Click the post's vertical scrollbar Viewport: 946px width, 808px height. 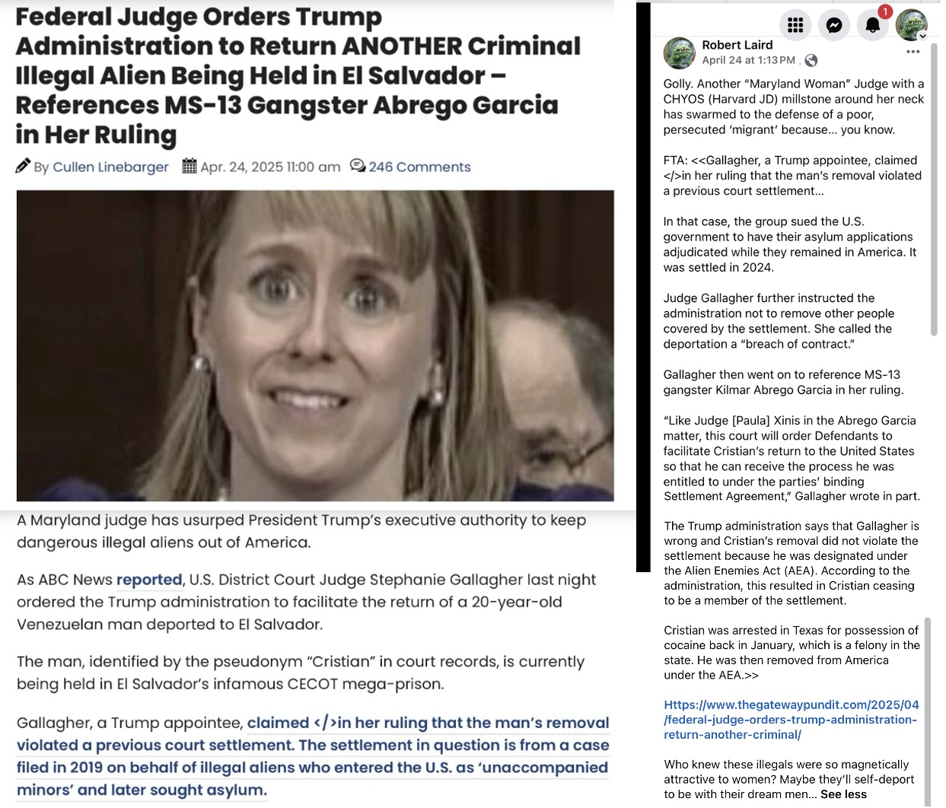(935, 190)
